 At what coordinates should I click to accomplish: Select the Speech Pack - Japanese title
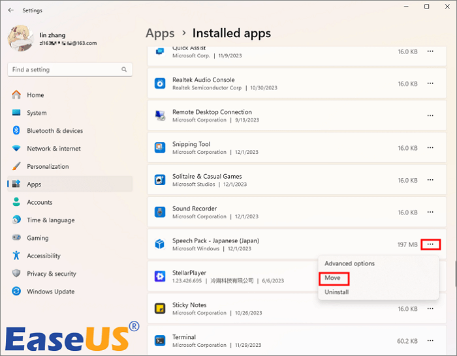click(215, 241)
